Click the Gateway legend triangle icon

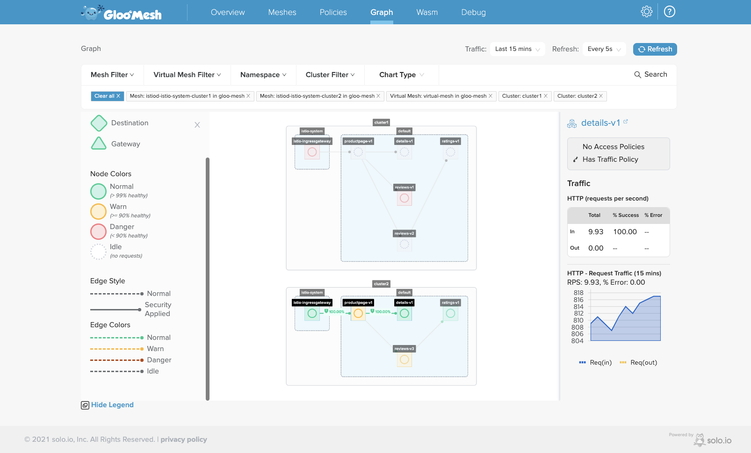[99, 143]
